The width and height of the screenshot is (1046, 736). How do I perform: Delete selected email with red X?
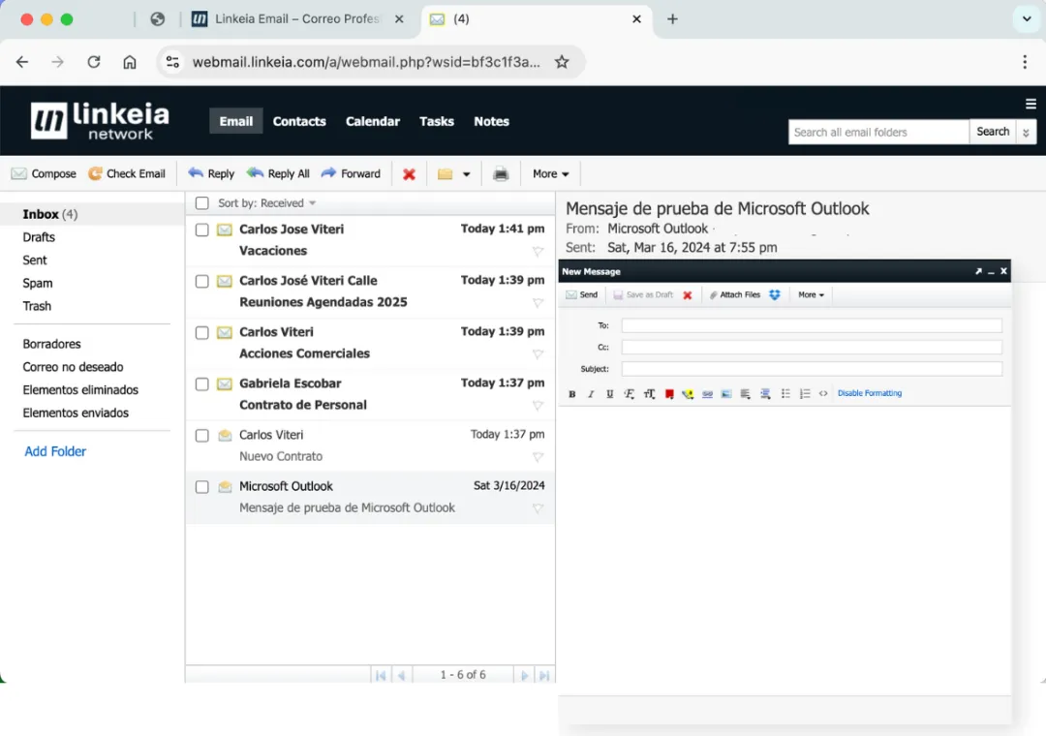tap(409, 174)
